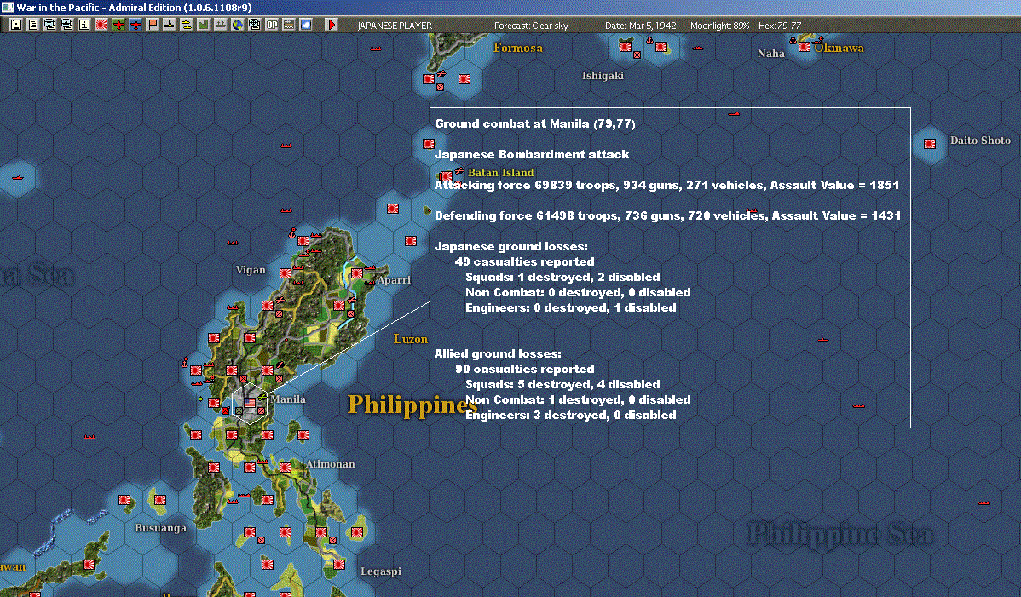Viewport: 1021px width, 597px height.
Task: Click the railway track list toolbar icon
Action: [288, 25]
